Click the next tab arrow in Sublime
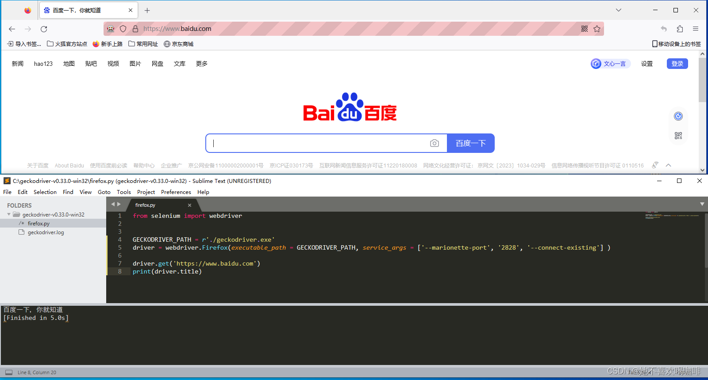 click(x=119, y=204)
